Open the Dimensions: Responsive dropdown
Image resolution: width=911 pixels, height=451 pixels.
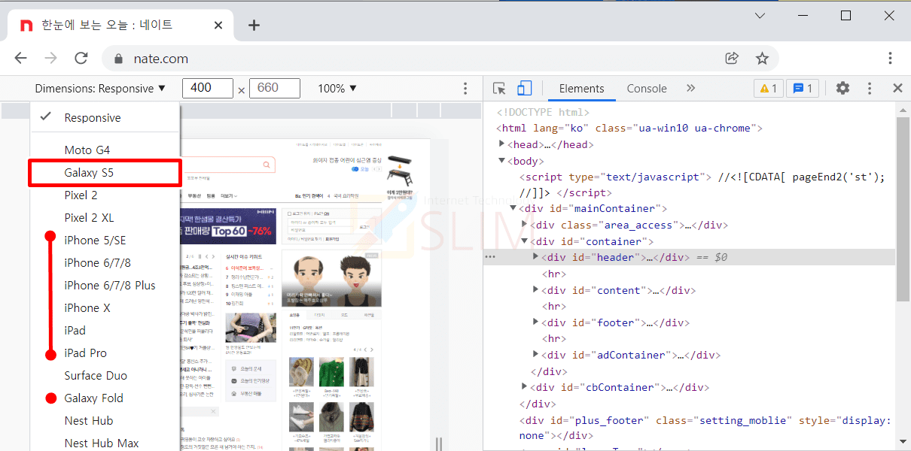(x=100, y=88)
